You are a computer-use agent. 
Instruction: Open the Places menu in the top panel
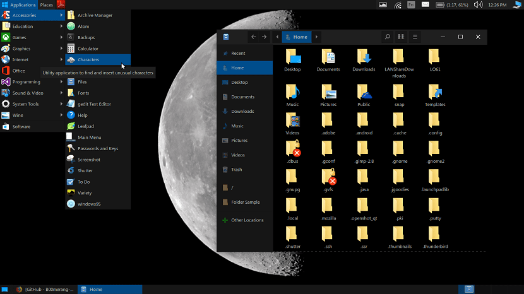point(47,4)
